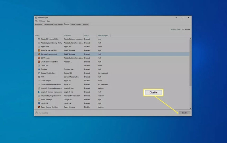Screen dimensions: 227x143
Task: Open the File menu
Action: pos(36,21)
